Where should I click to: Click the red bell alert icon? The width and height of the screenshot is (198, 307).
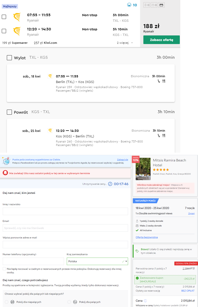(x=5, y=173)
